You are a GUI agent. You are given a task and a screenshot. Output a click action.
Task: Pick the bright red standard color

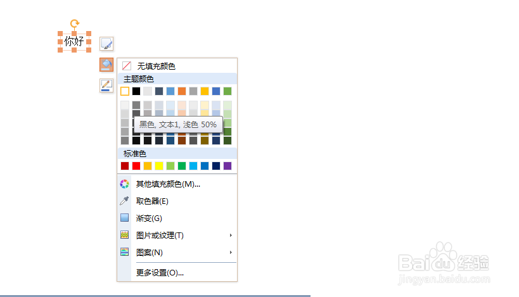pyautogui.click(x=136, y=166)
